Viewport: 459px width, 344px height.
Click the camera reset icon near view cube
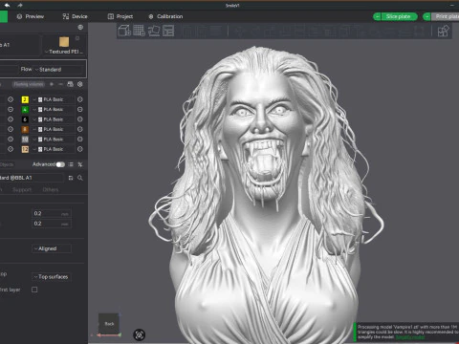click(x=139, y=334)
